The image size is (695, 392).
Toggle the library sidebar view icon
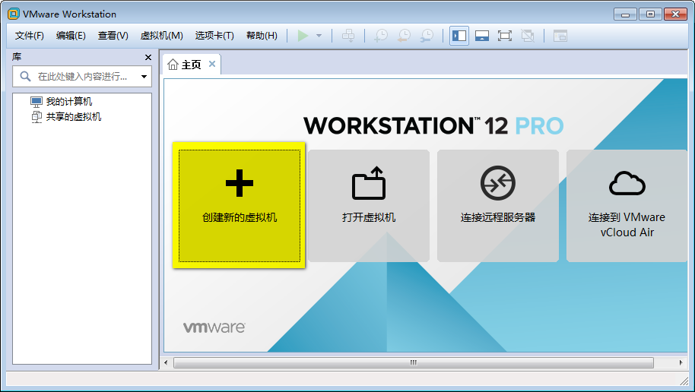459,36
